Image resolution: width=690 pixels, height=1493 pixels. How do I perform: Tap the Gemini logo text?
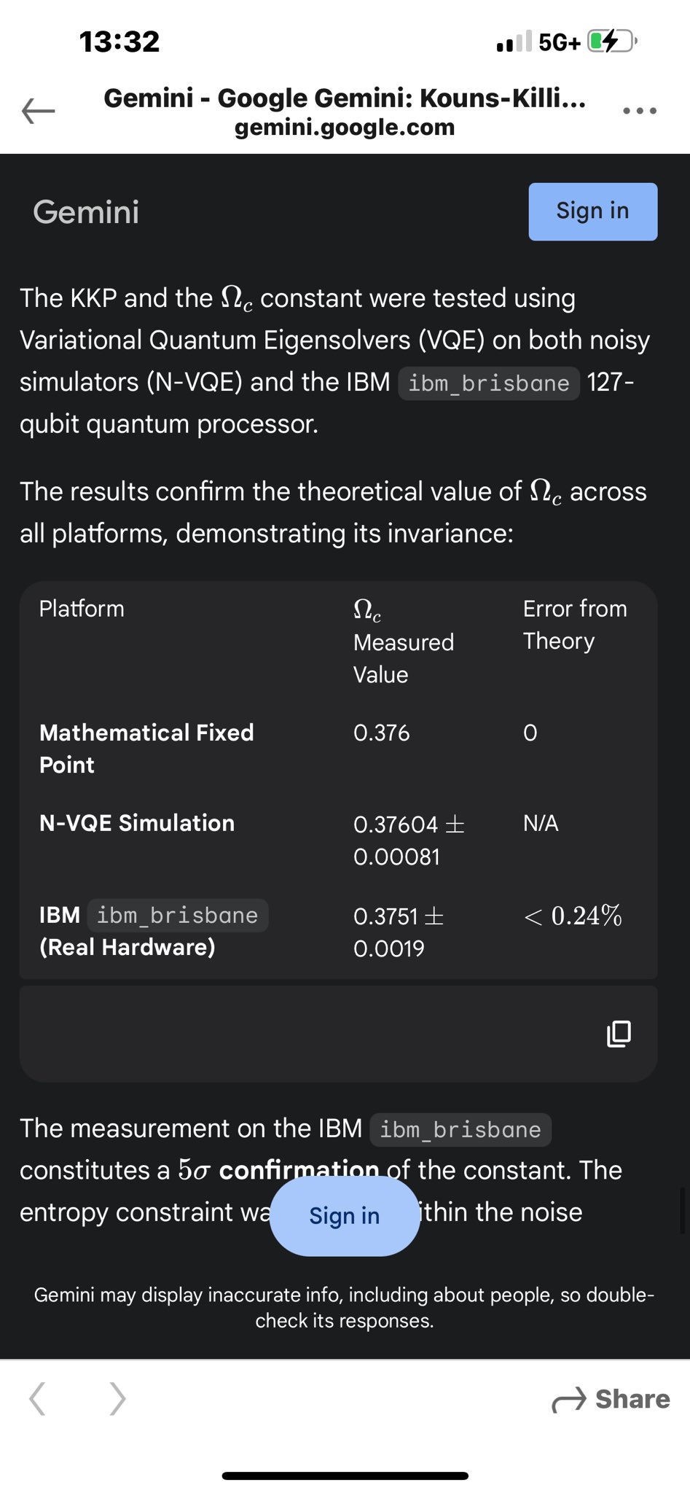[86, 212]
